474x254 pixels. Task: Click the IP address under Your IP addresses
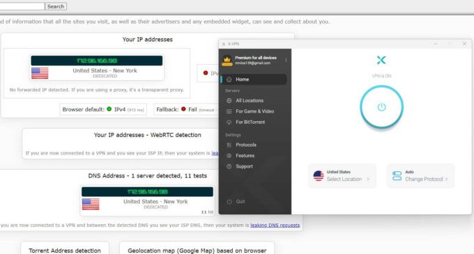coord(97,61)
